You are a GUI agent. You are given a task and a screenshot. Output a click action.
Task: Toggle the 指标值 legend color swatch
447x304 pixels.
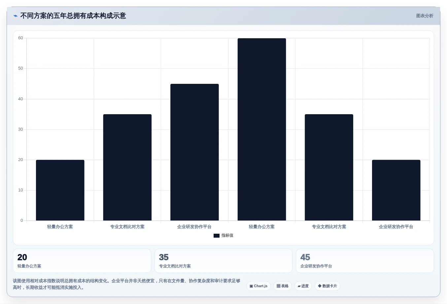217,236
